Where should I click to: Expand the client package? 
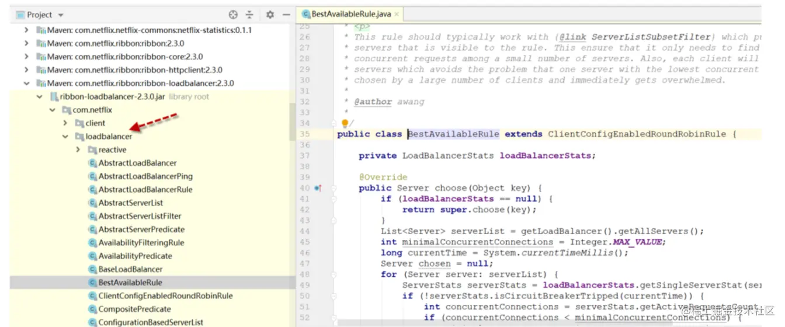coord(65,123)
